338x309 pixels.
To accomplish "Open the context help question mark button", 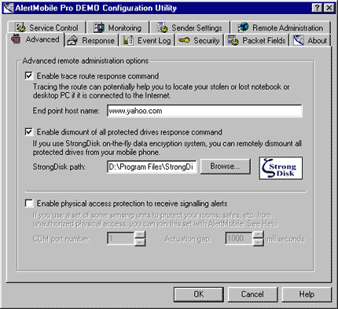I will (x=317, y=8).
